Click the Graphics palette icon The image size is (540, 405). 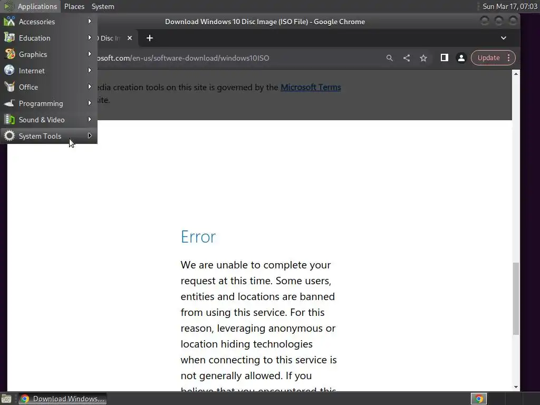pyautogui.click(x=9, y=54)
